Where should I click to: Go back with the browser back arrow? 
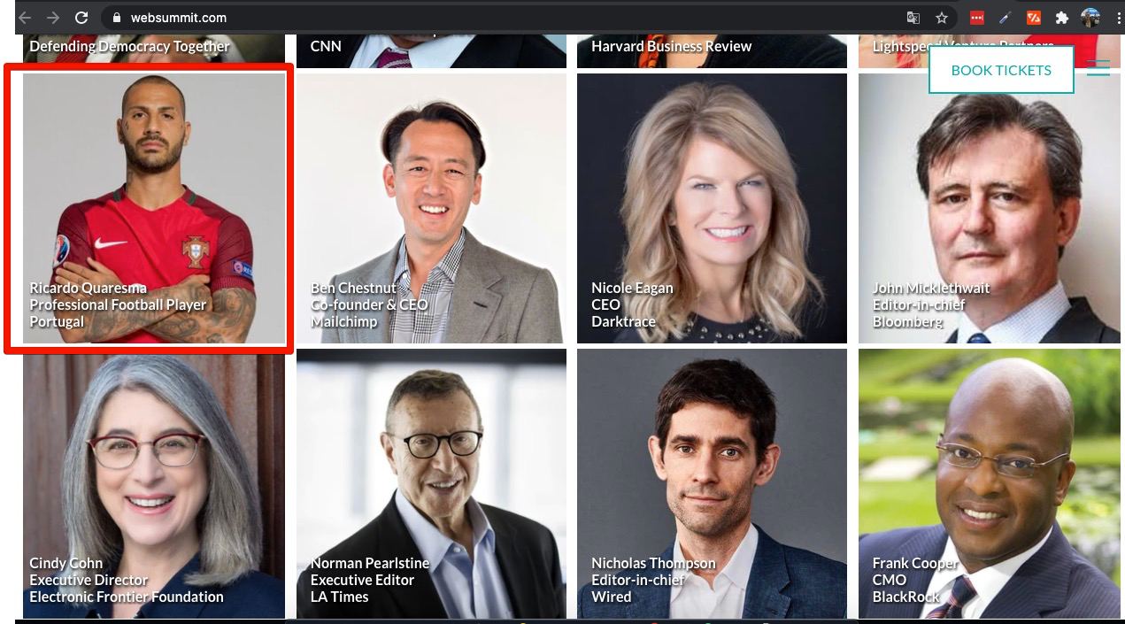pos(25,18)
